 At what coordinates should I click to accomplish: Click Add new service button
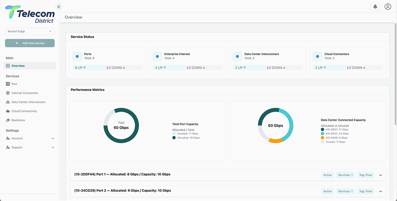click(30, 43)
